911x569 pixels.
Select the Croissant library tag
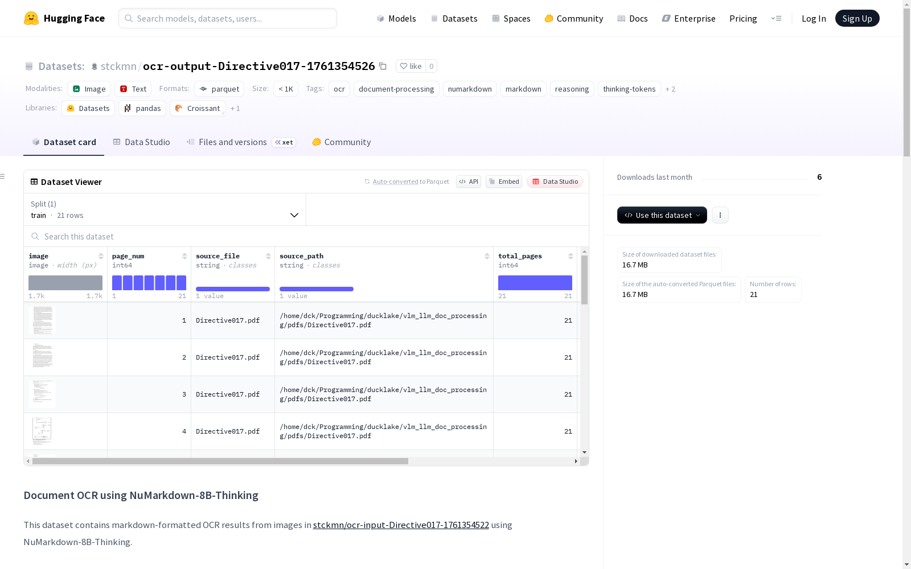(198, 108)
